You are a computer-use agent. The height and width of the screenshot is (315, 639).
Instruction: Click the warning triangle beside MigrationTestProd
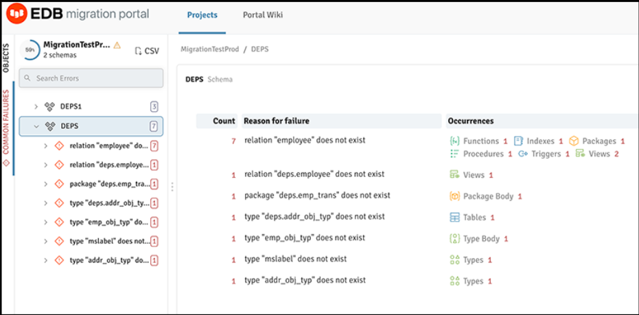(x=117, y=45)
